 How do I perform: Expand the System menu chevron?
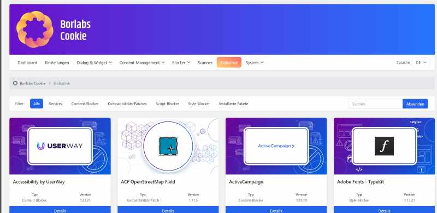(262, 63)
